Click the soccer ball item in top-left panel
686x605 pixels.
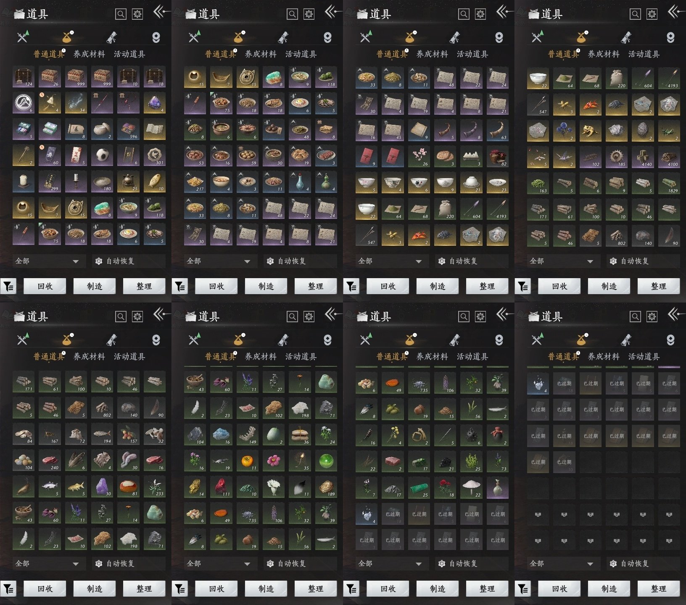pos(102,156)
